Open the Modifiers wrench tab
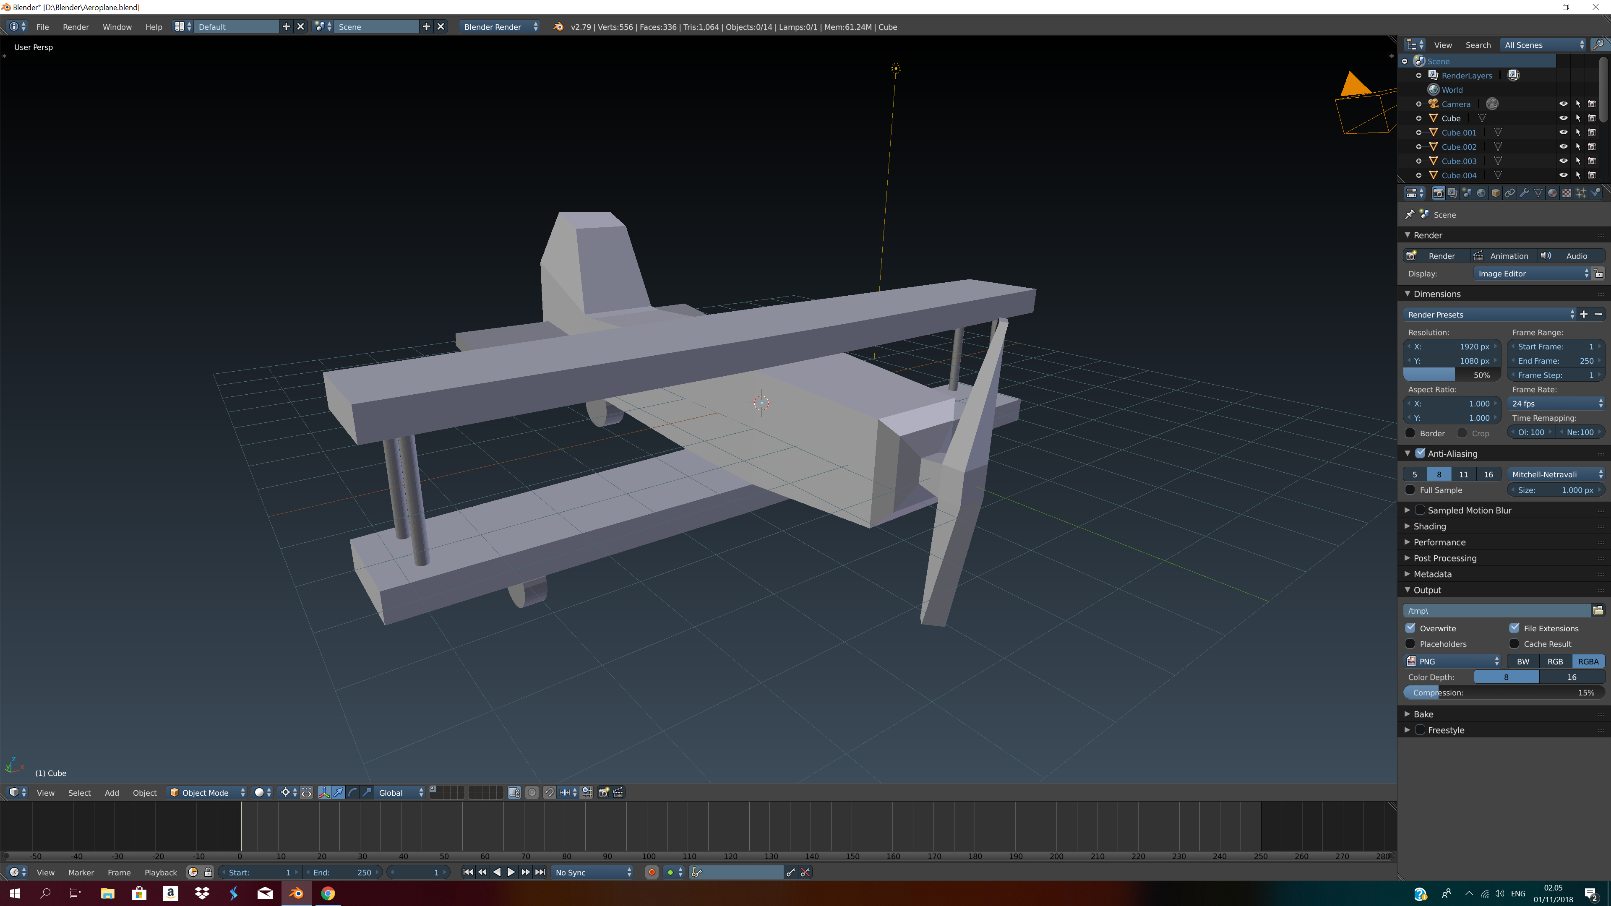1611x906 pixels. [x=1524, y=193]
